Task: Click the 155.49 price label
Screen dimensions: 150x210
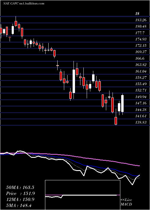Action: point(141,84)
